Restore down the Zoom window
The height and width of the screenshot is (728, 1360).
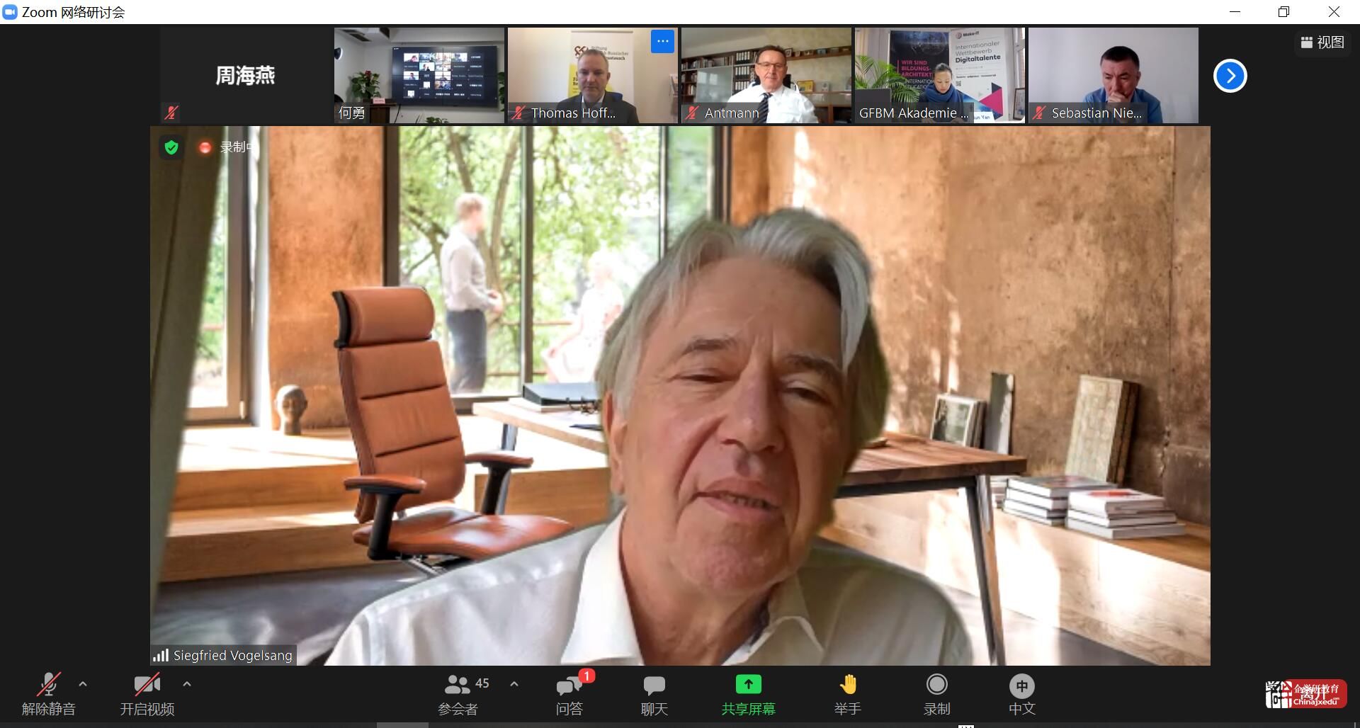point(1283,12)
